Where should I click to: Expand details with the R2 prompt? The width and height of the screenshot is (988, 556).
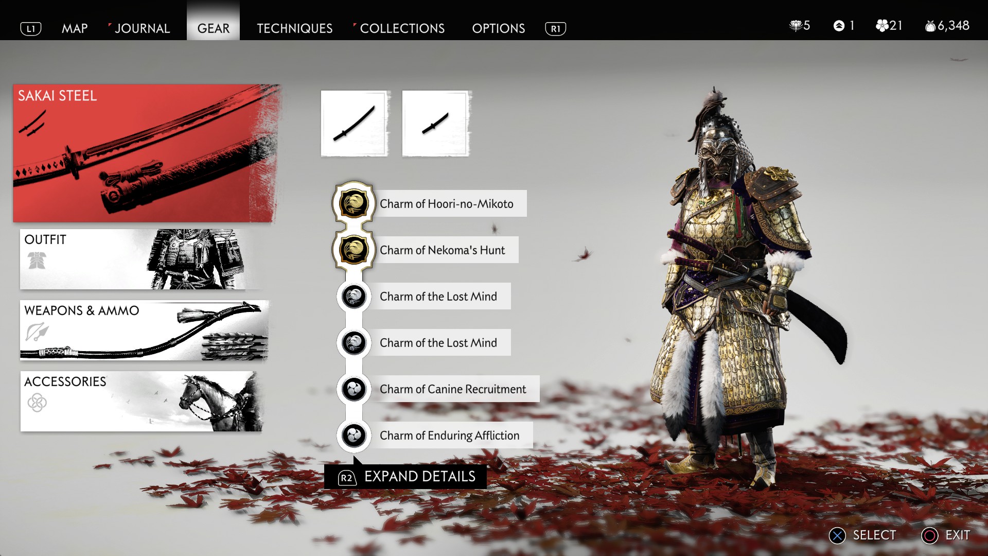pyautogui.click(x=405, y=477)
